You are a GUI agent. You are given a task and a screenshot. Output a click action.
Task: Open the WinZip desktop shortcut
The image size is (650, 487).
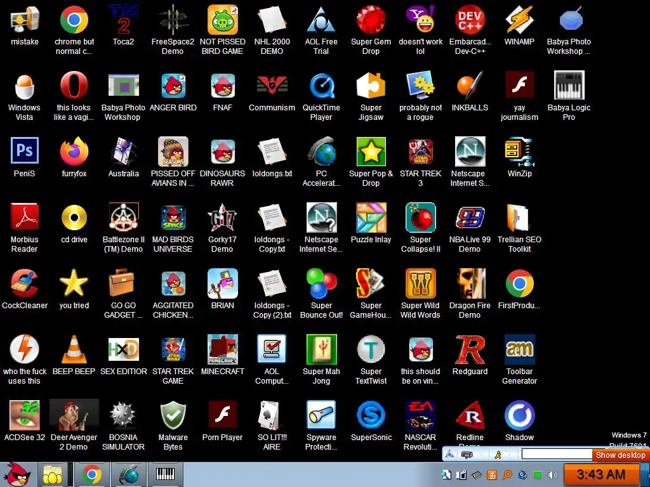pos(519,152)
